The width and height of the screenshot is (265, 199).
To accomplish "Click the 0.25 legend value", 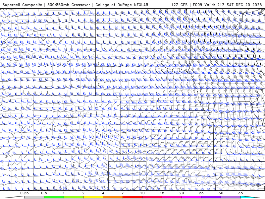I will tap(25, 193).
